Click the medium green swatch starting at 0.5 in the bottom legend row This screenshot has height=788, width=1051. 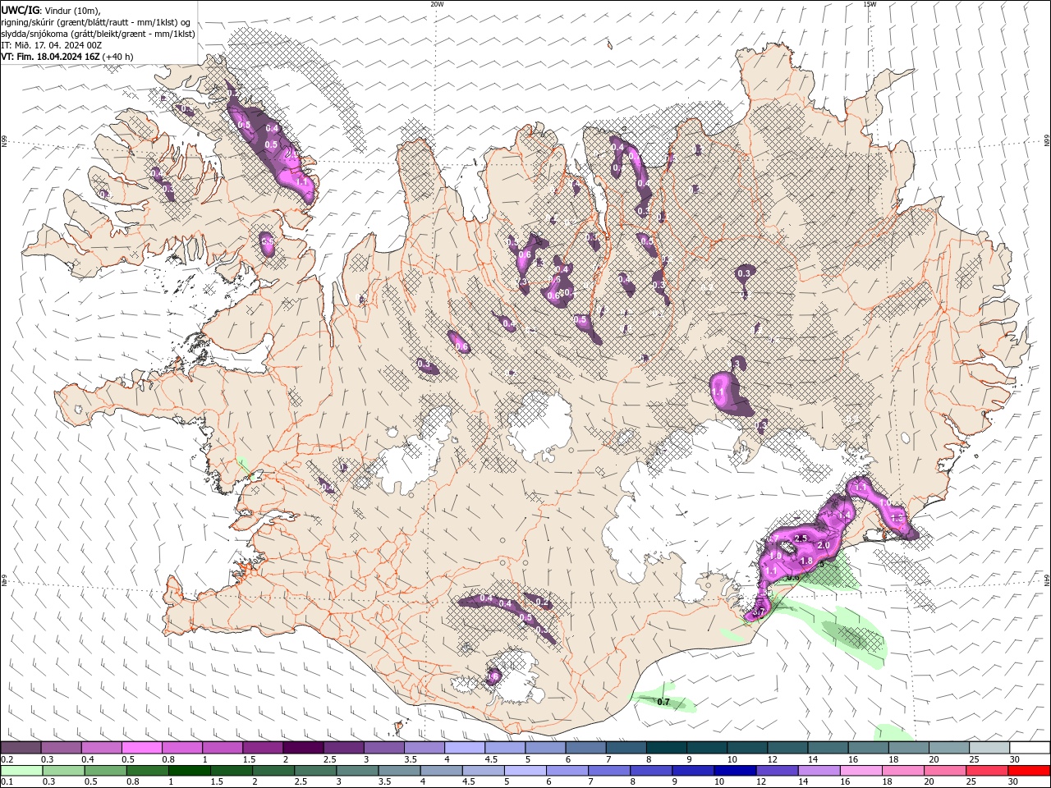tap(105, 771)
